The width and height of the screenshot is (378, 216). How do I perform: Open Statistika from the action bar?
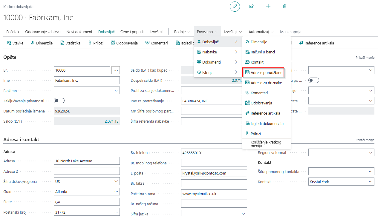point(70,43)
